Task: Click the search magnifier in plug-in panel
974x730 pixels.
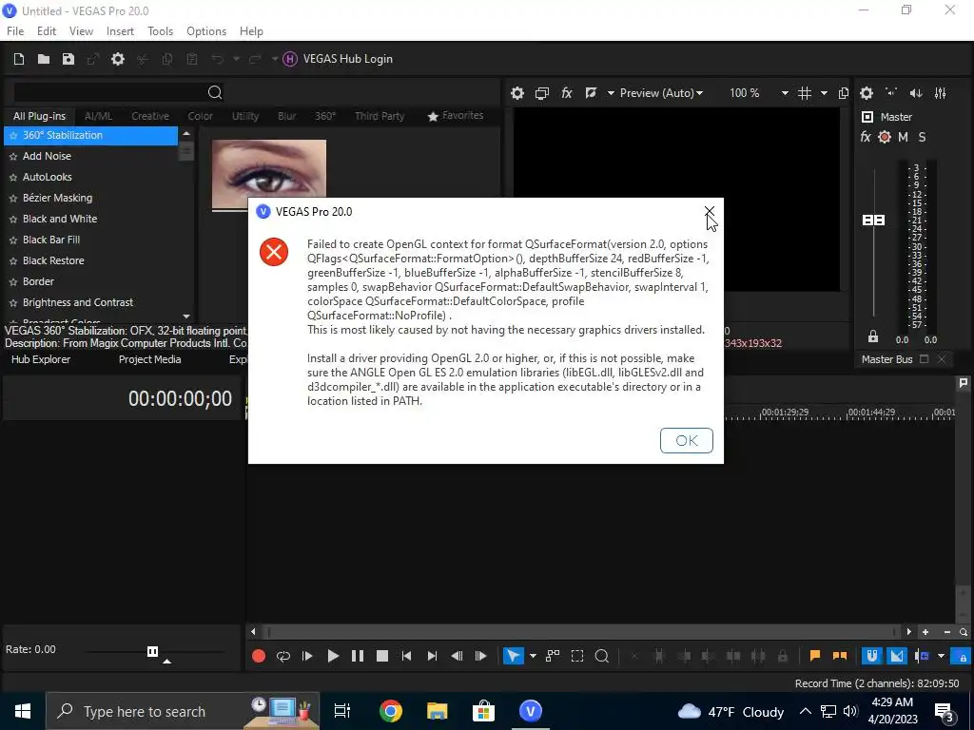Action: (215, 92)
